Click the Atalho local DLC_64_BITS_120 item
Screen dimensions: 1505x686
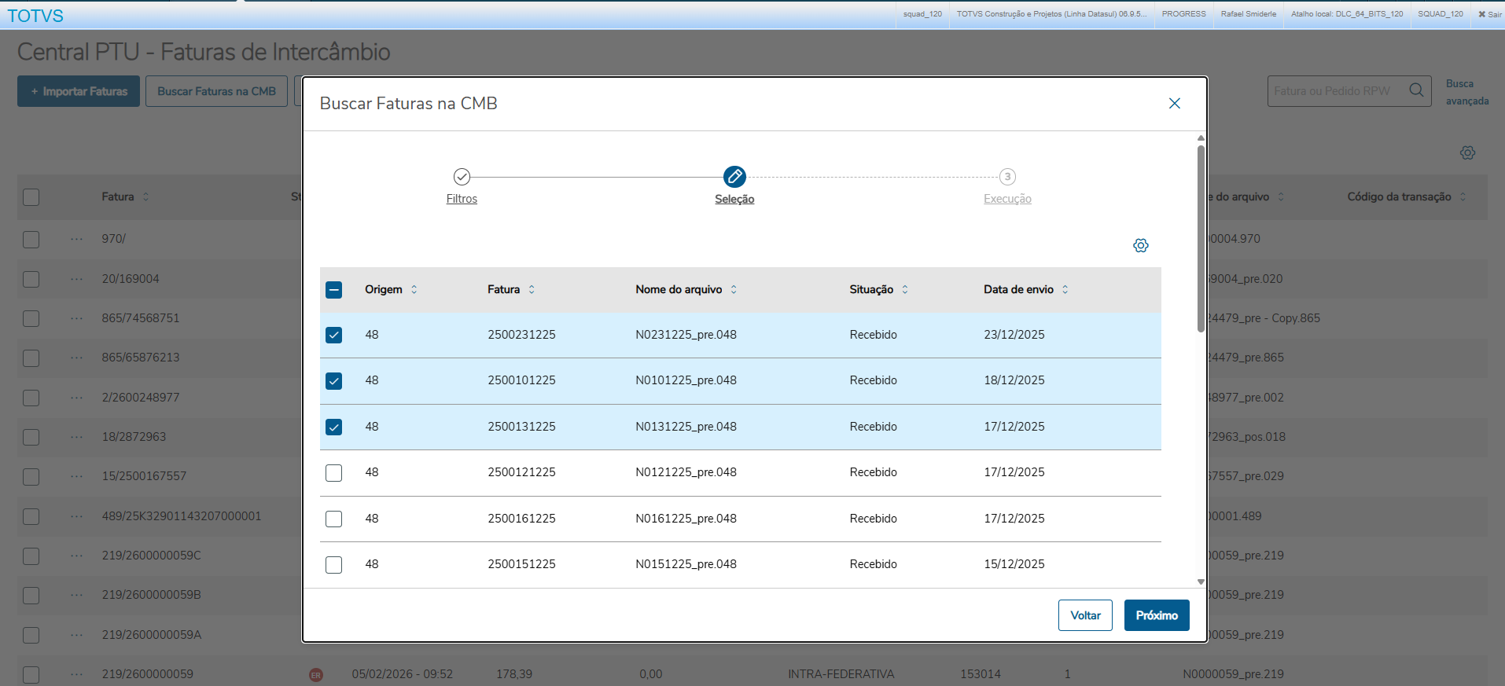pyautogui.click(x=1347, y=14)
